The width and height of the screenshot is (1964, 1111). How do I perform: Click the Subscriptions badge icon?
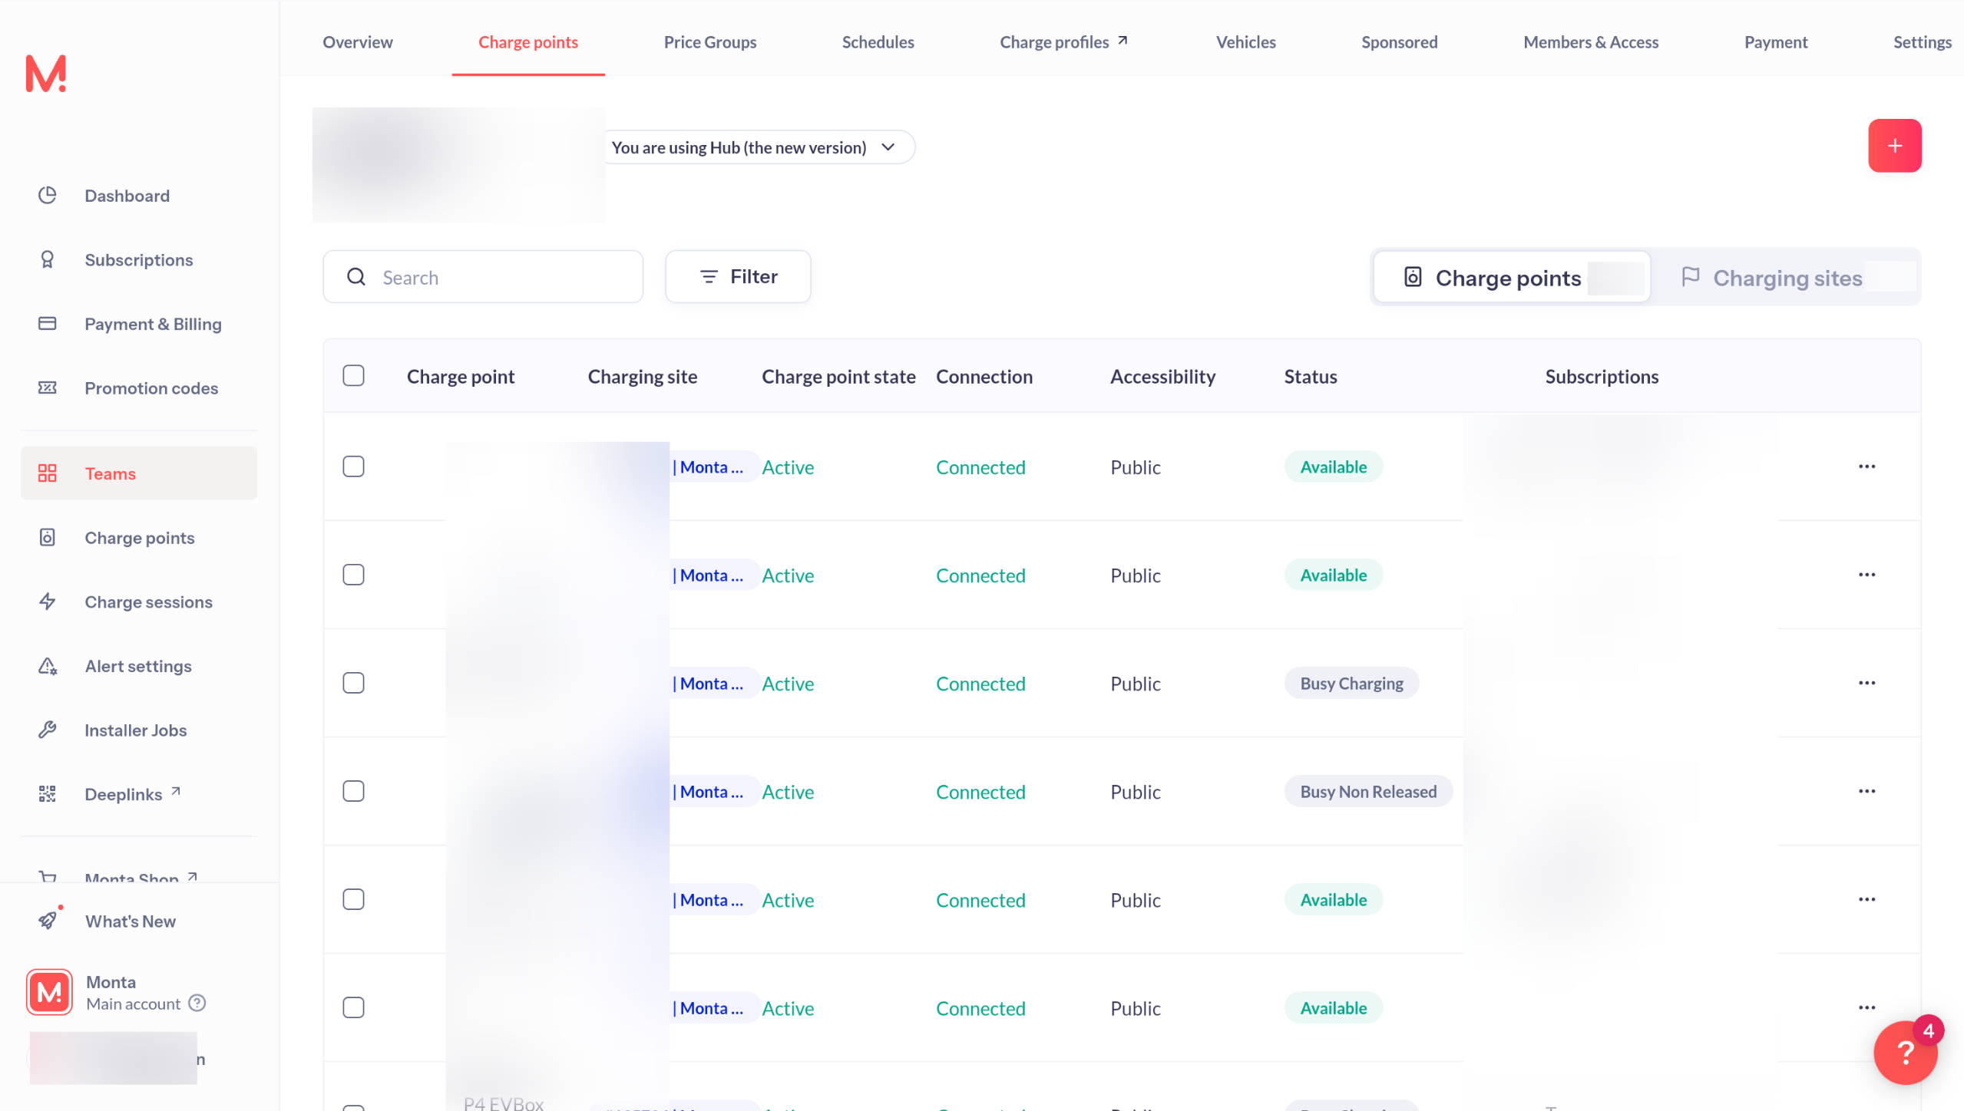(x=48, y=260)
